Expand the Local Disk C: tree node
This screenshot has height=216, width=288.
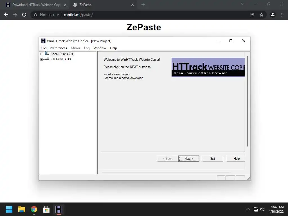coord(42,54)
